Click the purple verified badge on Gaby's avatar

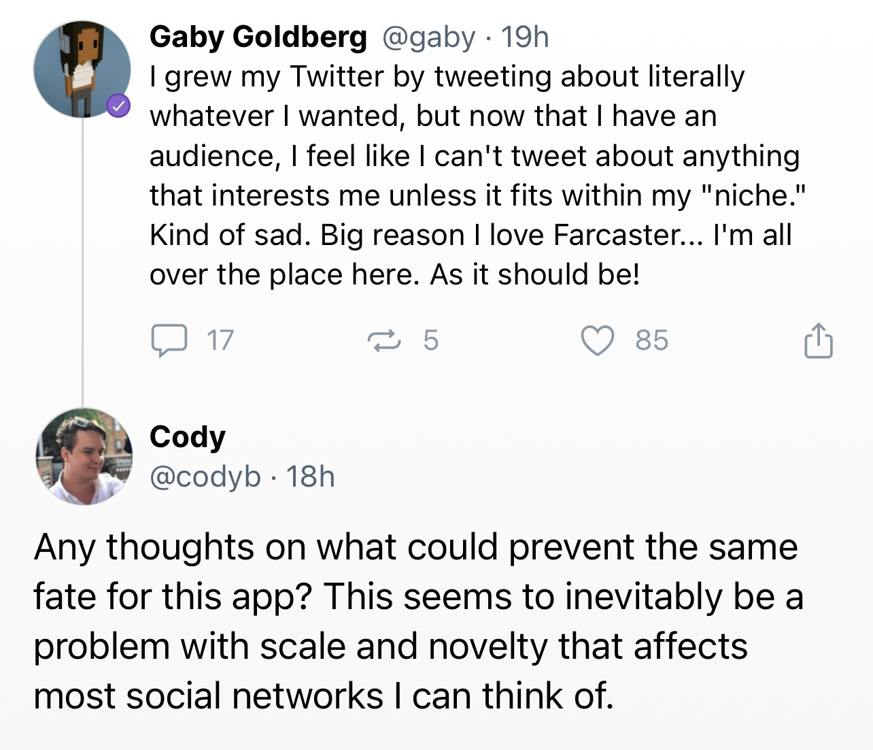(x=118, y=106)
